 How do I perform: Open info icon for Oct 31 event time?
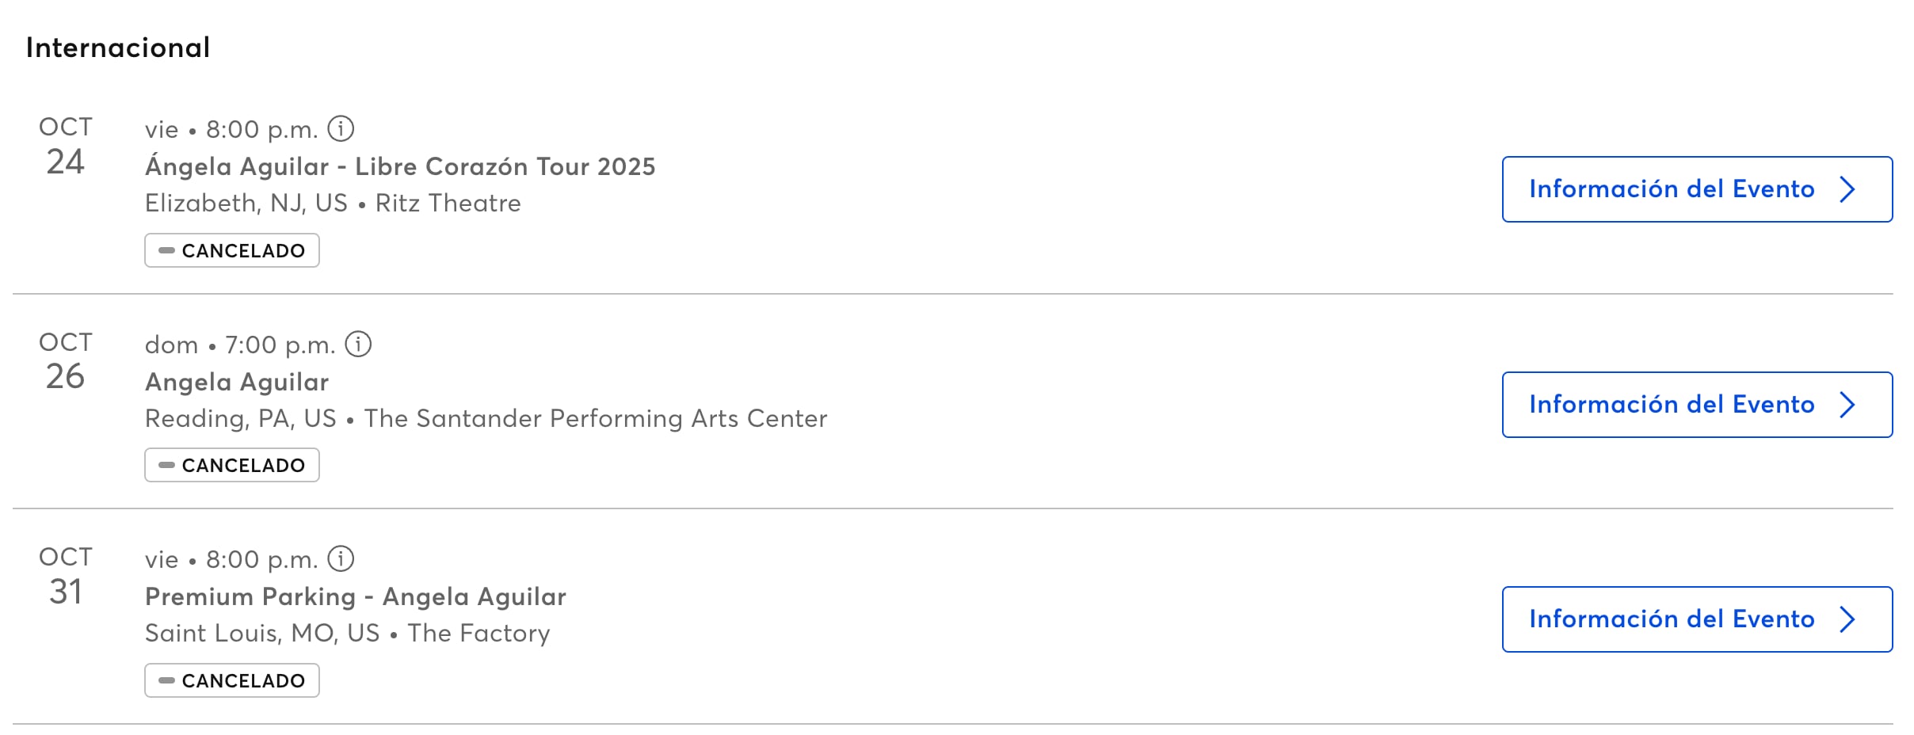pyautogui.click(x=341, y=558)
